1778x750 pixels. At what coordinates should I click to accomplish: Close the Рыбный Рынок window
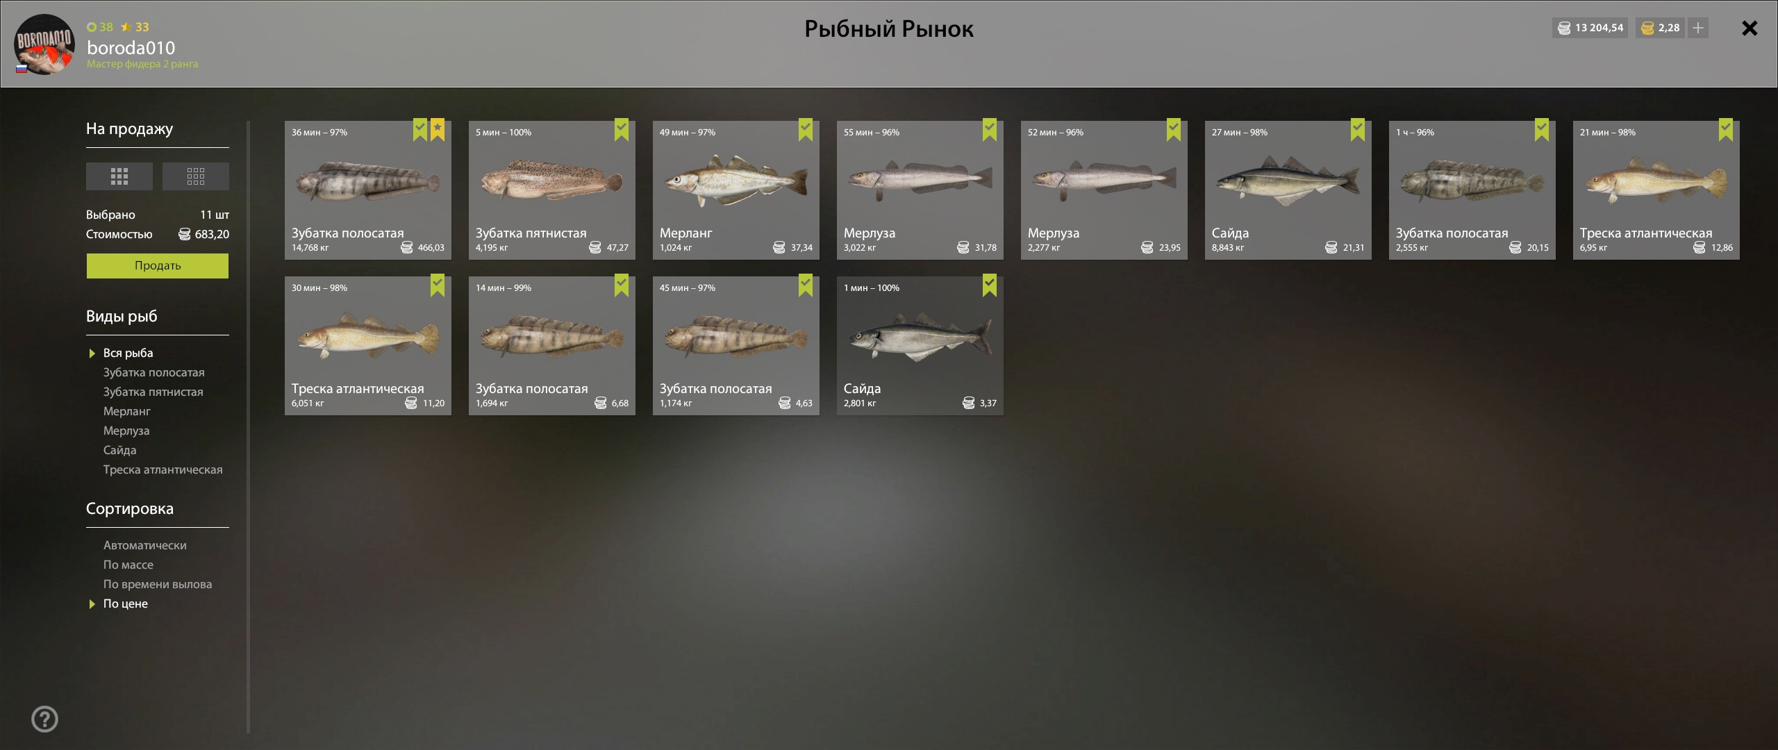click(x=1750, y=28)
